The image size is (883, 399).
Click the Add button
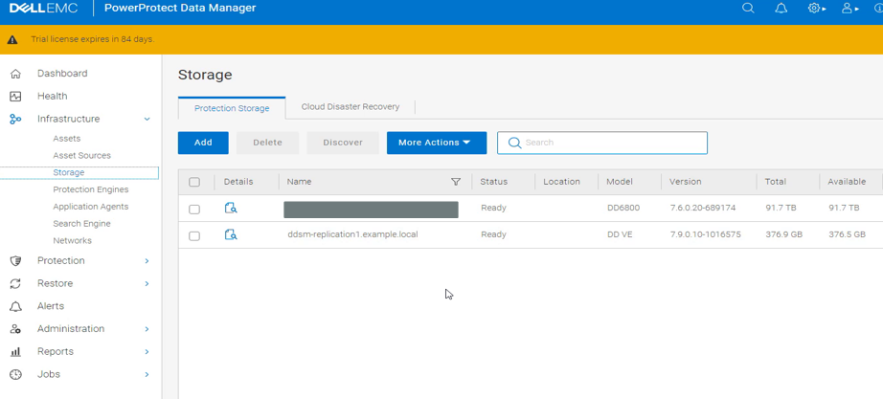click(x=203, y=143)
